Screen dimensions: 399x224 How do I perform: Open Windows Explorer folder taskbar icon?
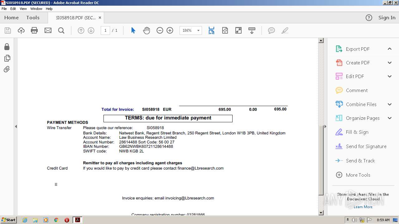tap(35, 220)
